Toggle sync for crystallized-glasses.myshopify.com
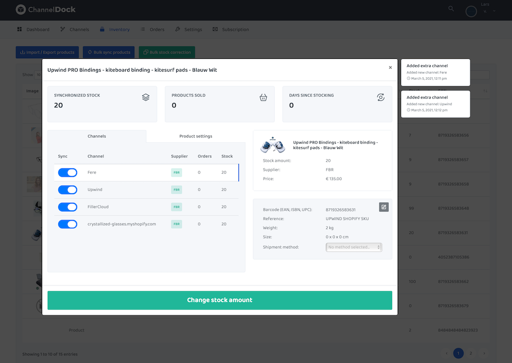The width and height of the screenshot is (512, 363). 67,224
